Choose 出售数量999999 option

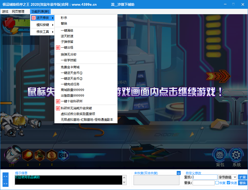pos(86,96)
